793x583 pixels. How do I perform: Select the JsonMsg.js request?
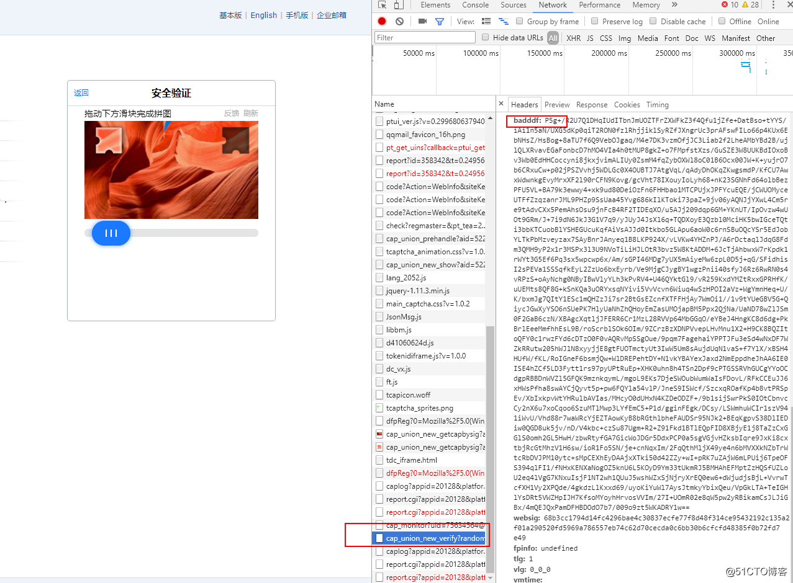(428, 317)
